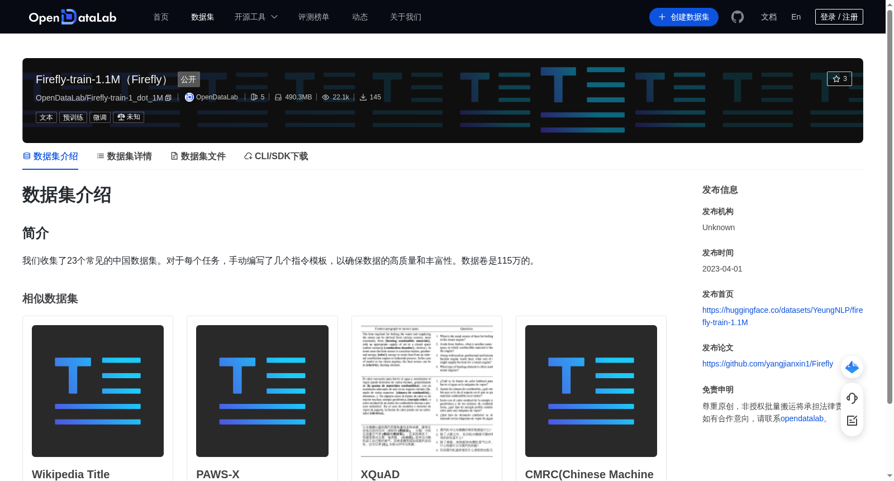
Task: Click list icon beside 数据集详情
Action: pyautogui.click(x=101, y=156)
